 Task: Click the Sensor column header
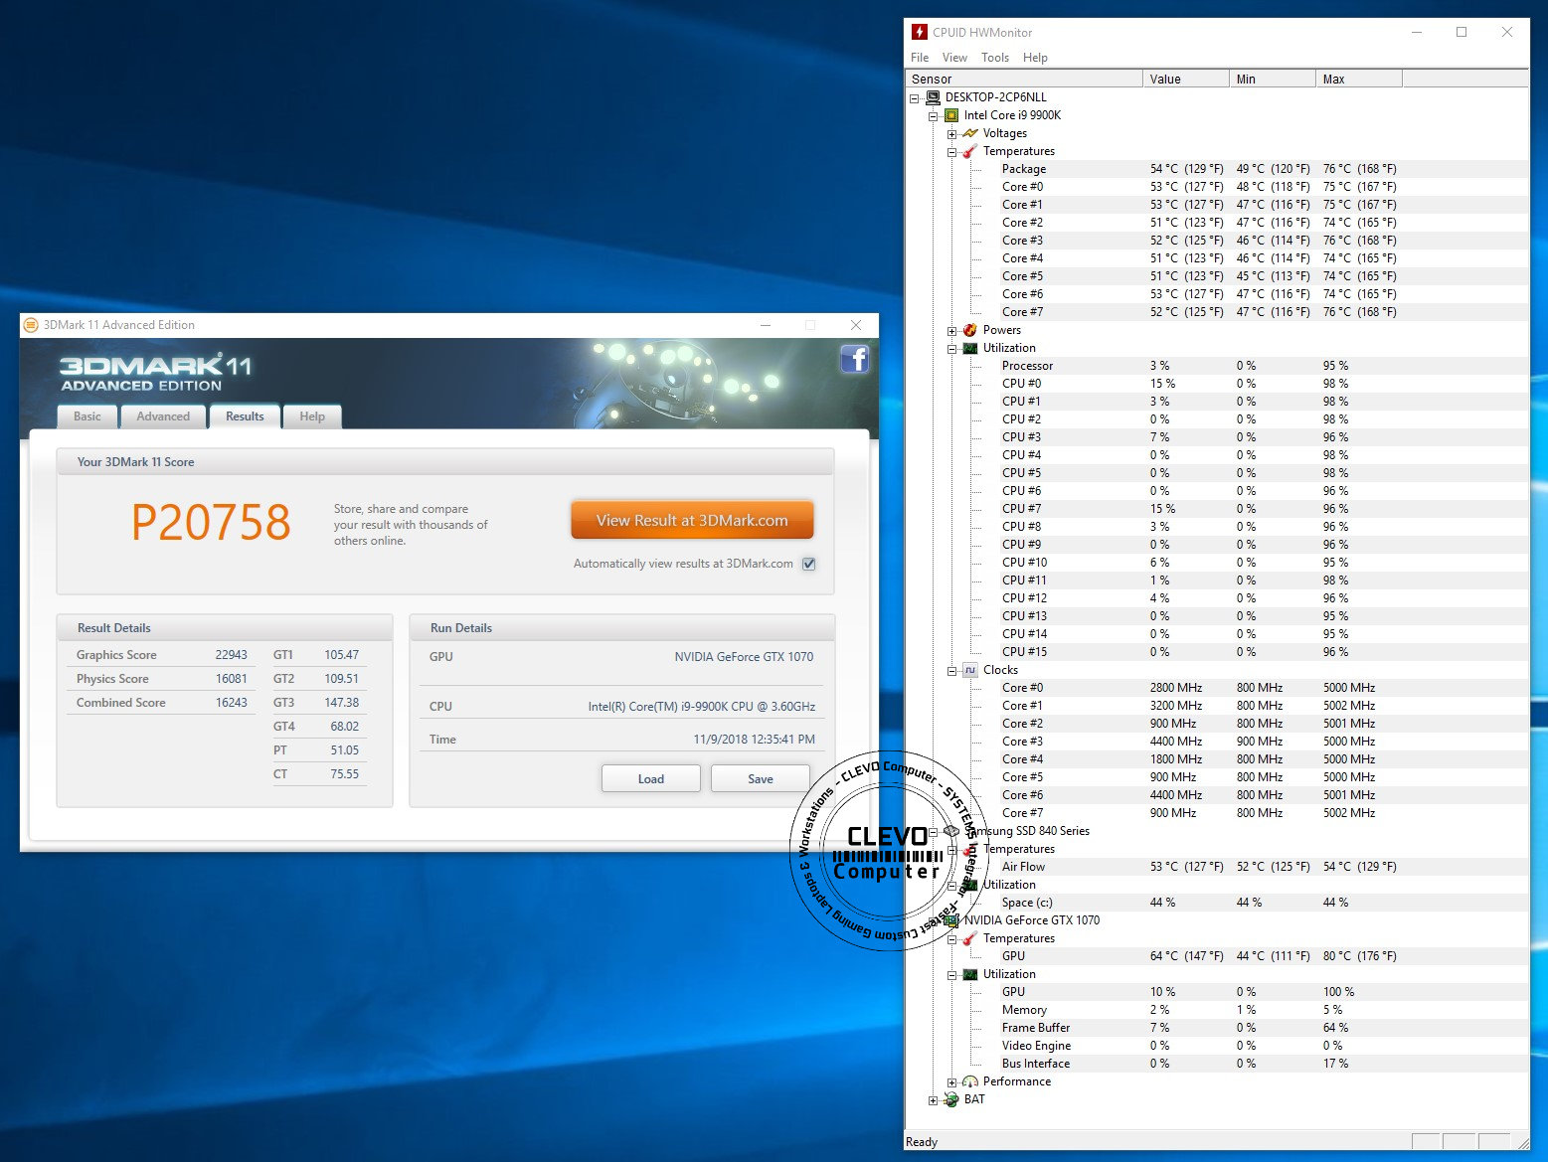pyautogui.click(x=1024, y=79)
